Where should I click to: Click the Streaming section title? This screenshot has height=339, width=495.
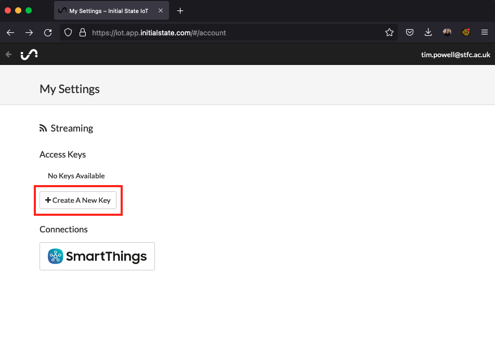[x=72, y=128]
